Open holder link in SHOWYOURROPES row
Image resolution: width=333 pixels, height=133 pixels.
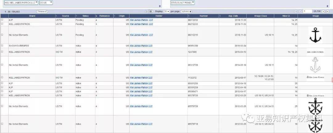[141, 46]
